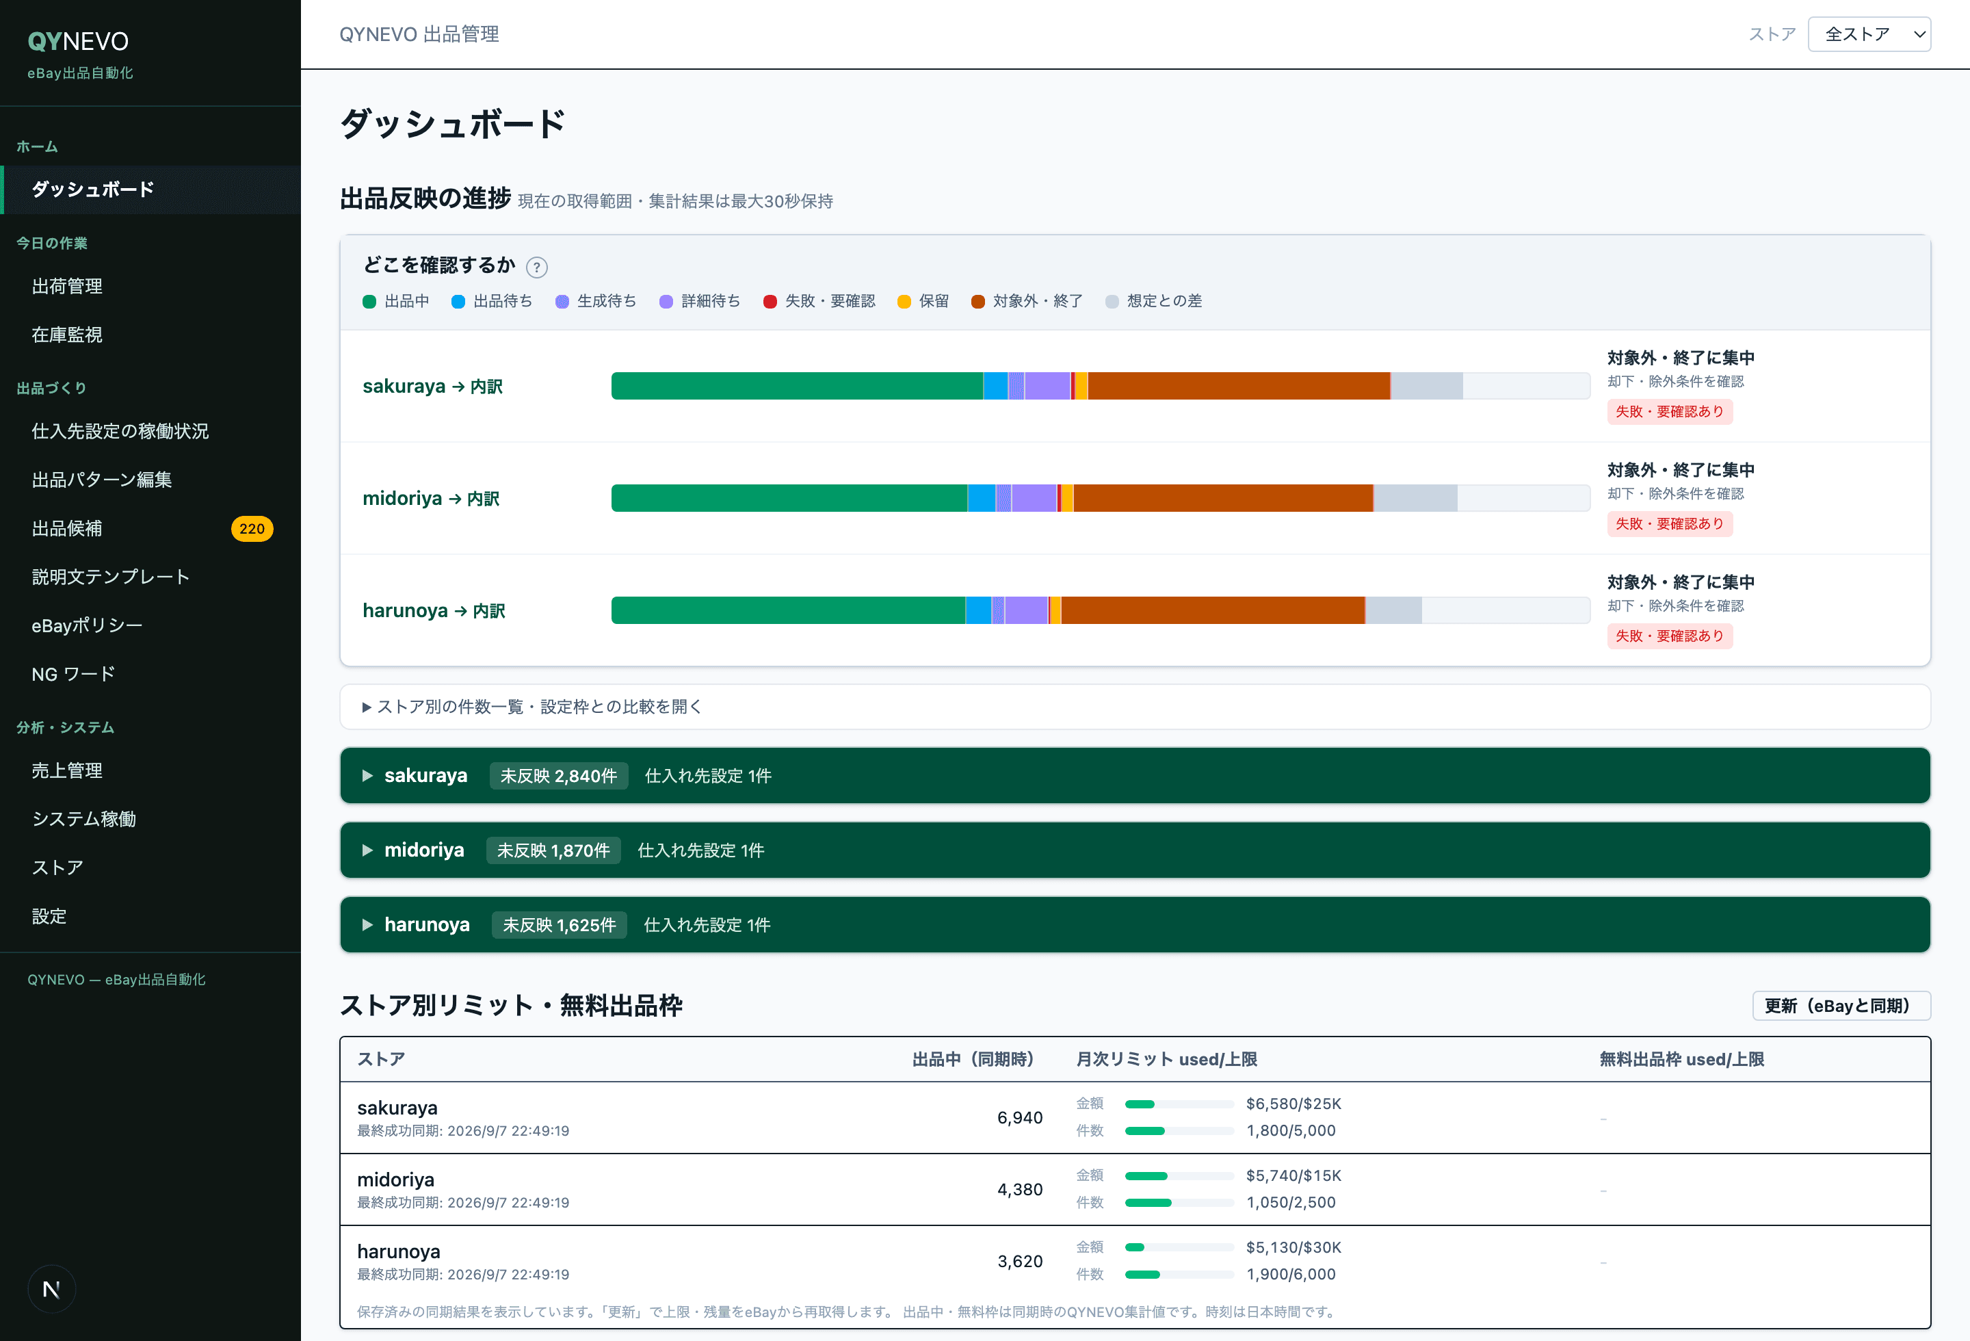
Task: Click harunoya stacked progress bar
Action: [x=1101, y=610]
